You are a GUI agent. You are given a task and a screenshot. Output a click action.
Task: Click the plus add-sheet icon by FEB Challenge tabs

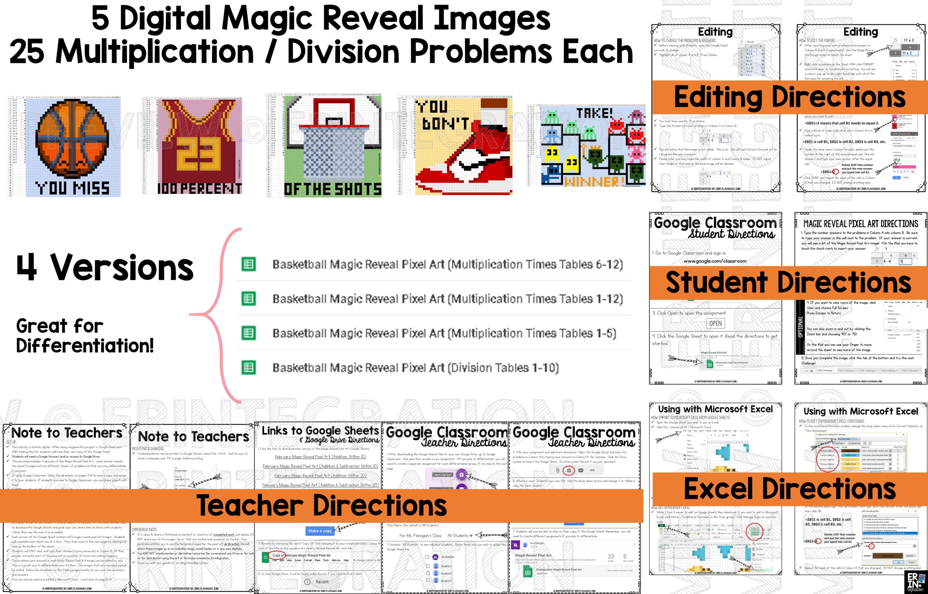click(807, 371)
